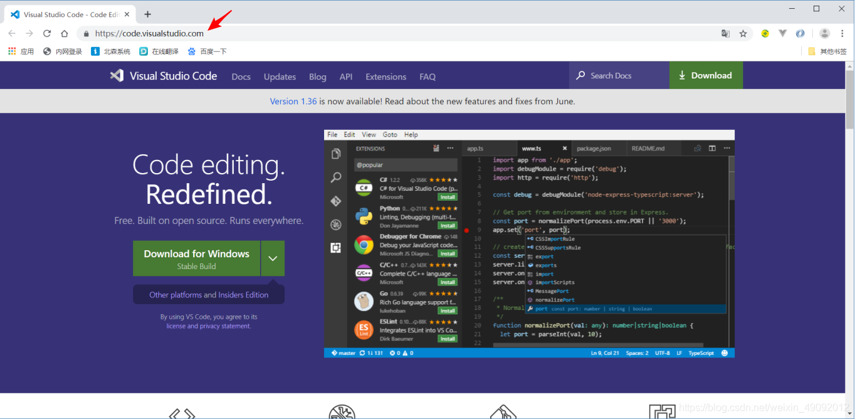Click the Search Docs field
855x419 pixels.
tap(619, 75)
